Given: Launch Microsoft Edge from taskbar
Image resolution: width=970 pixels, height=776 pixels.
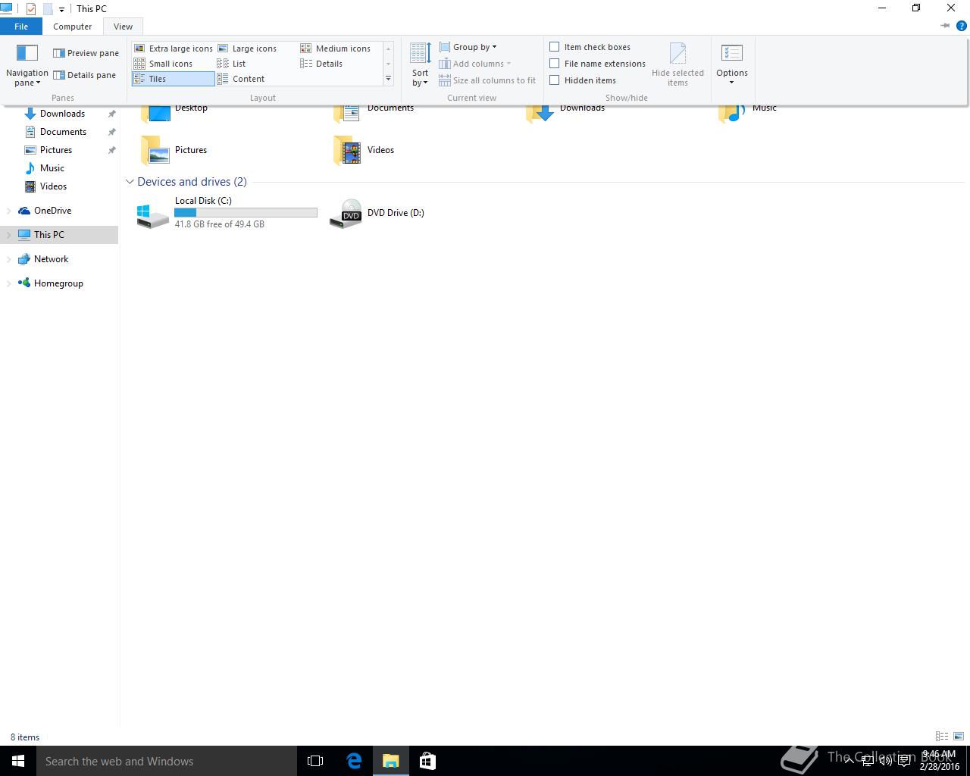Looking at the screenshot, I should (354, 761).
